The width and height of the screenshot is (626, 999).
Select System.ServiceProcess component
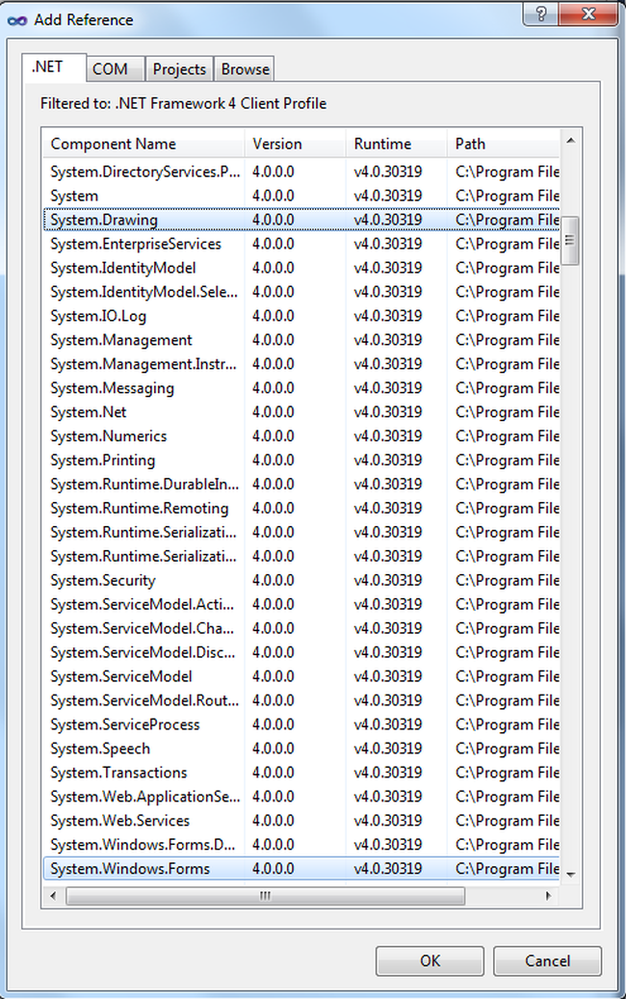coord(301,724)
